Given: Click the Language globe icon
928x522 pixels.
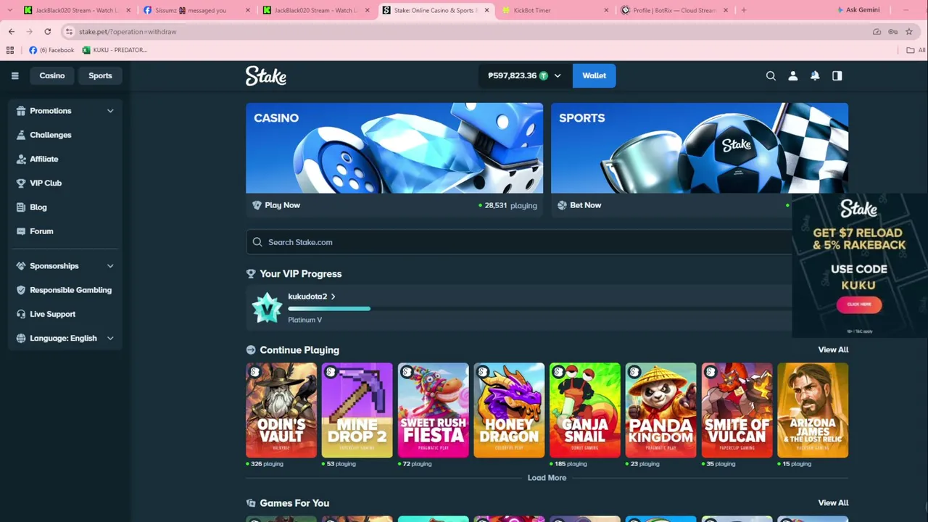Looking at the screenshot, I should [21, 338].
